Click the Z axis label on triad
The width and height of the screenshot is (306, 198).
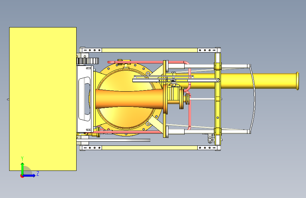tap(38, 173)
